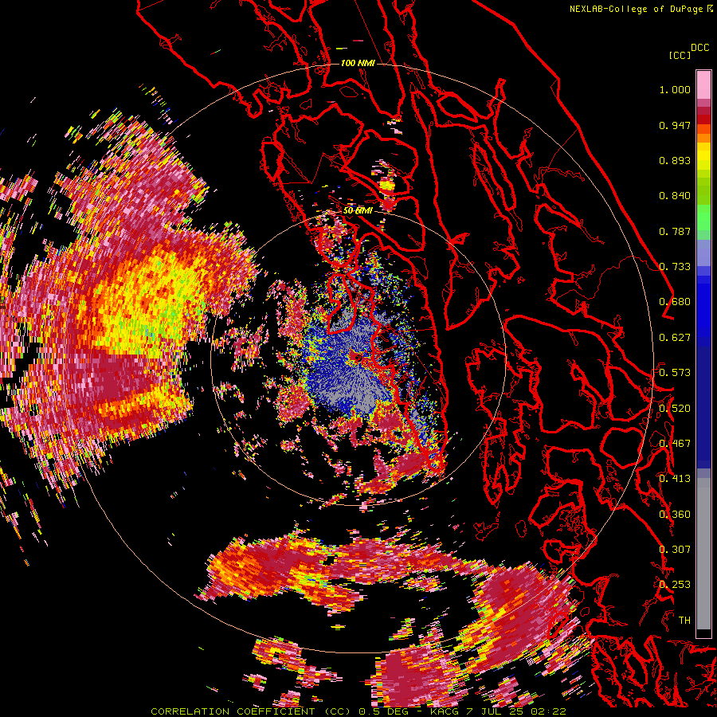The image size is (717, 717).
Task: Click the 0.947 legend value
Action: 675,125
